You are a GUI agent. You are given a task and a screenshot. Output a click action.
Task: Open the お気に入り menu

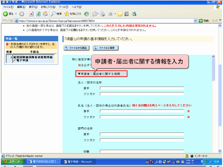[48, 7]
